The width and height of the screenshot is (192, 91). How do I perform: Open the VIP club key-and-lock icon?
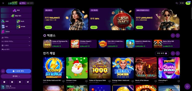click(x=18, y=27)
